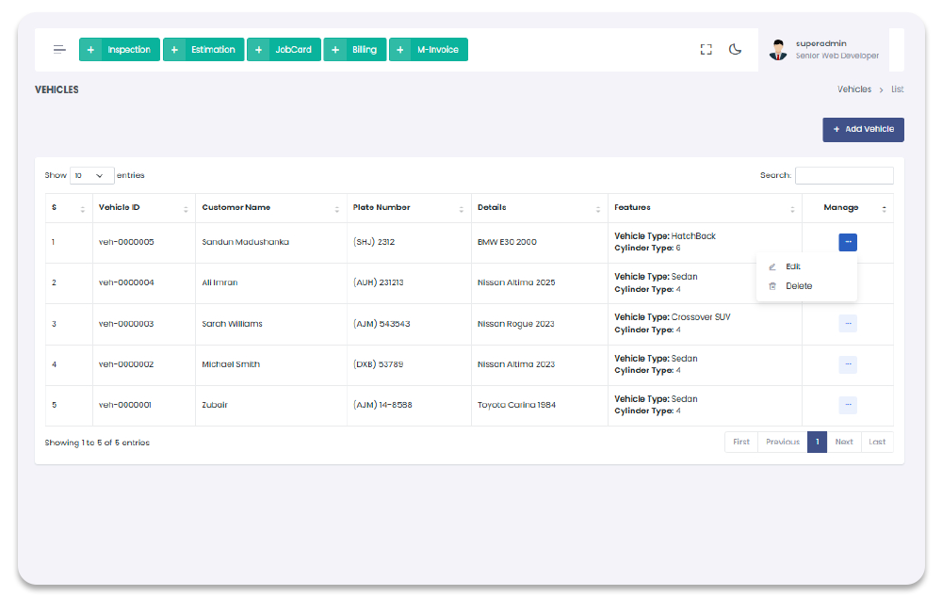Viewport: 942px width, 596px height.
Task: Open the JobCard shortcut button
Action: pos(284,50)
